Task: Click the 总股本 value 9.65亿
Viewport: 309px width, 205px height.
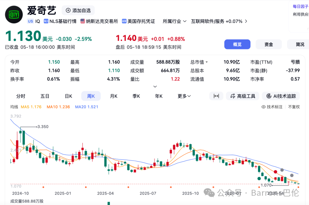Action: [233, 71]
